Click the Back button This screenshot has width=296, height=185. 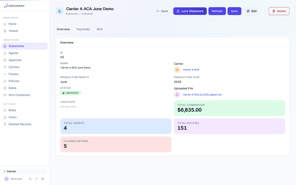(162, 11)
